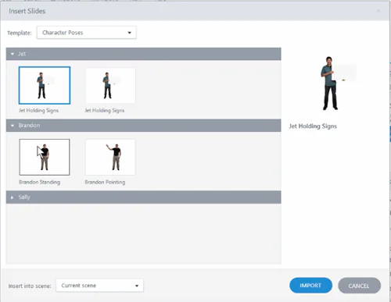Click the CANCEL button
The image size is (391, 302).
[359, 286]
